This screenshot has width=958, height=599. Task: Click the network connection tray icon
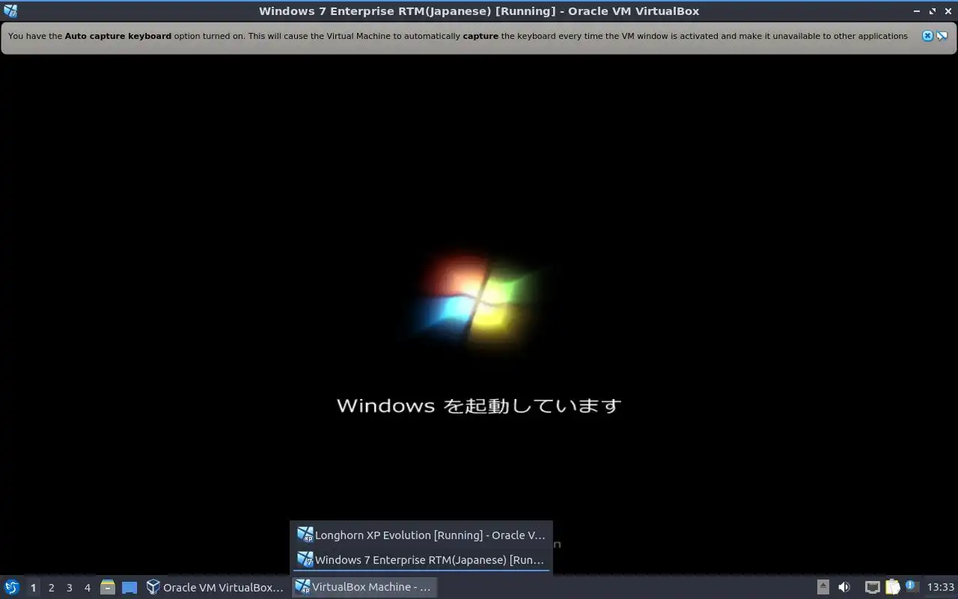872,587
